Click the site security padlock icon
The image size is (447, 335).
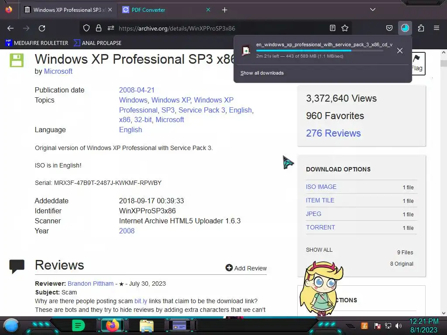[x=99, y=28]
